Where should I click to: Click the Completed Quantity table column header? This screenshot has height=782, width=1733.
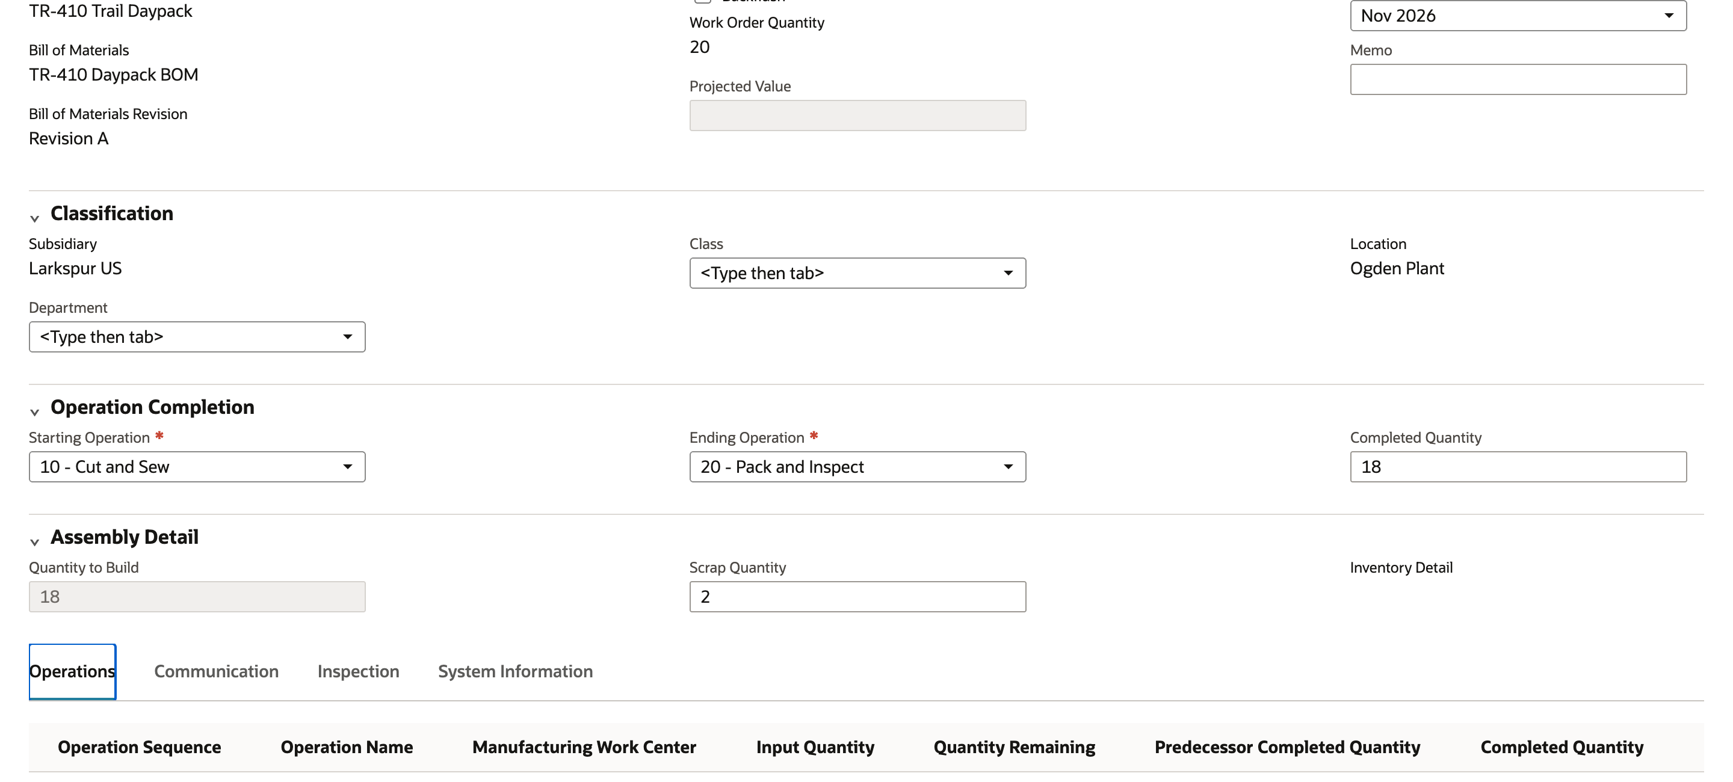(x=1562, y=747)
